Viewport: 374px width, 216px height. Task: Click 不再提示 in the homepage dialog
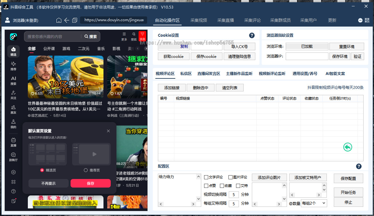48,183
